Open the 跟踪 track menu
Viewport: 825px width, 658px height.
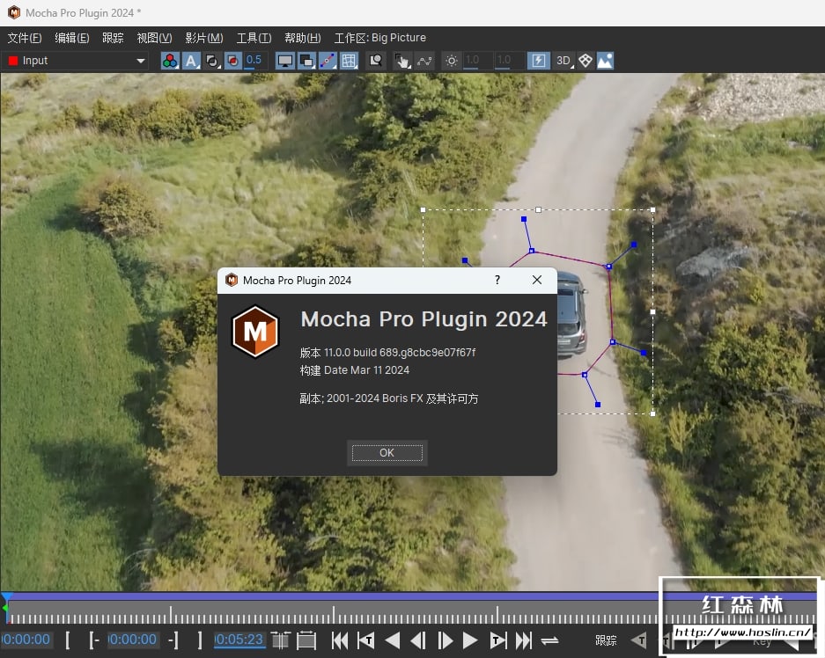113,38
